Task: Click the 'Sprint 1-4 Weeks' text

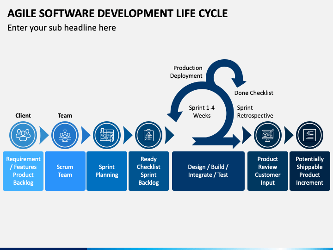Action: pyautogui.click(x=202, y=112)
